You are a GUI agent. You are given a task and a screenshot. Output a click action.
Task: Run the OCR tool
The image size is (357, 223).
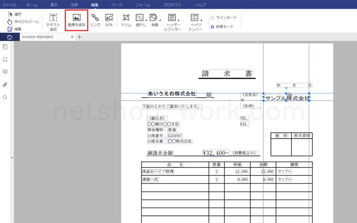click(x=109, y=21)
